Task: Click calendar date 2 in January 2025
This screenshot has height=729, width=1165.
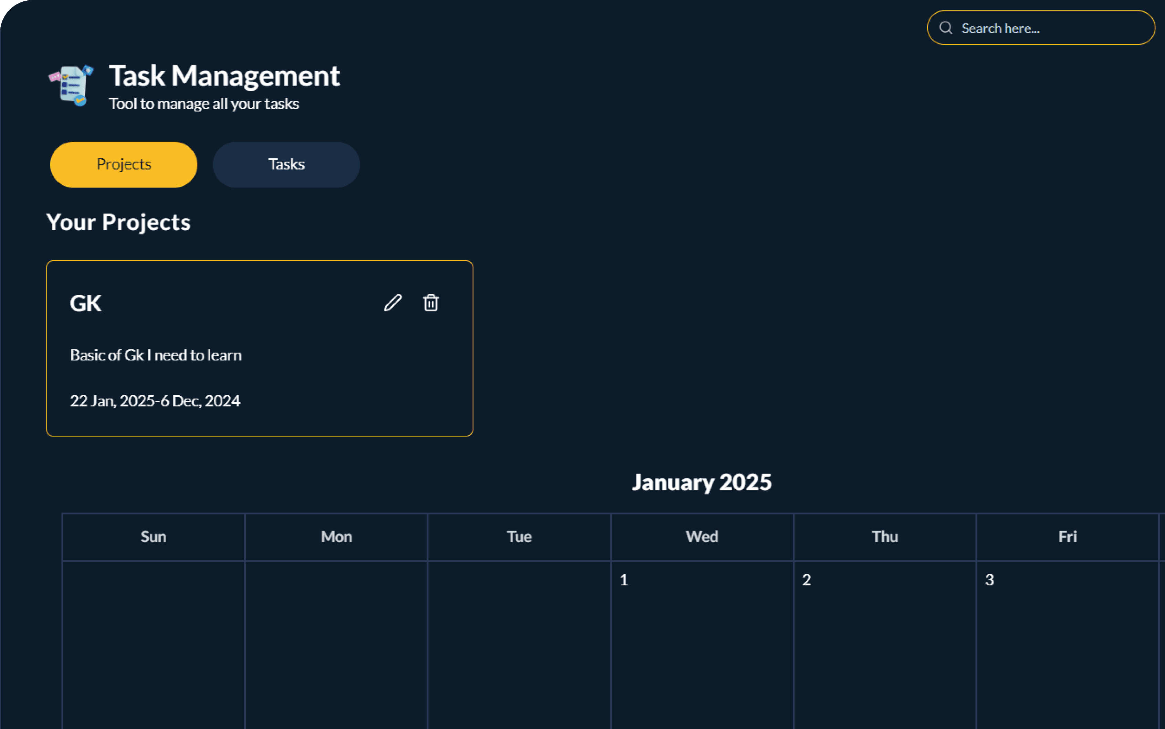Action: click(805, 579)
